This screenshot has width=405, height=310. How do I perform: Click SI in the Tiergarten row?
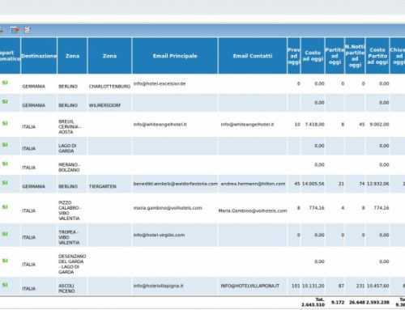(x=5, y=183)
